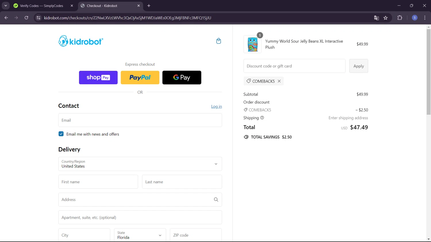
Task: Focus the Address field
Action: coord(140,200)
